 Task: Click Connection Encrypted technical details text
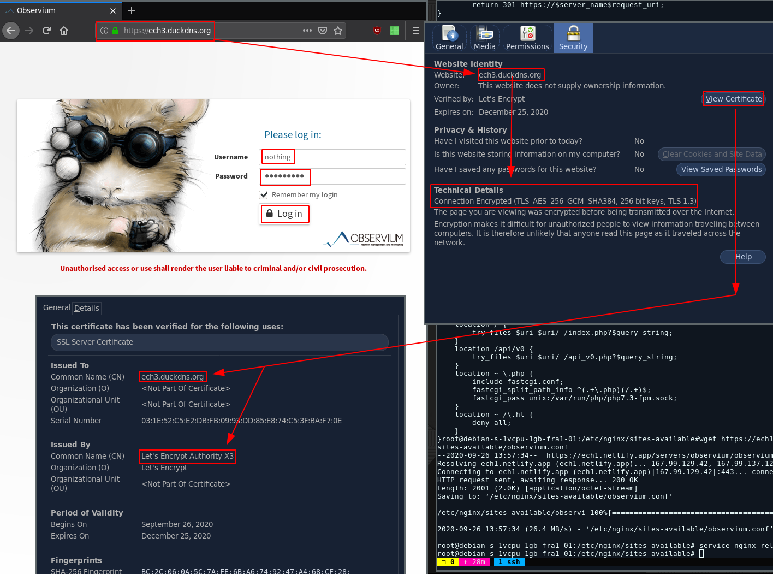pos(565,201)
